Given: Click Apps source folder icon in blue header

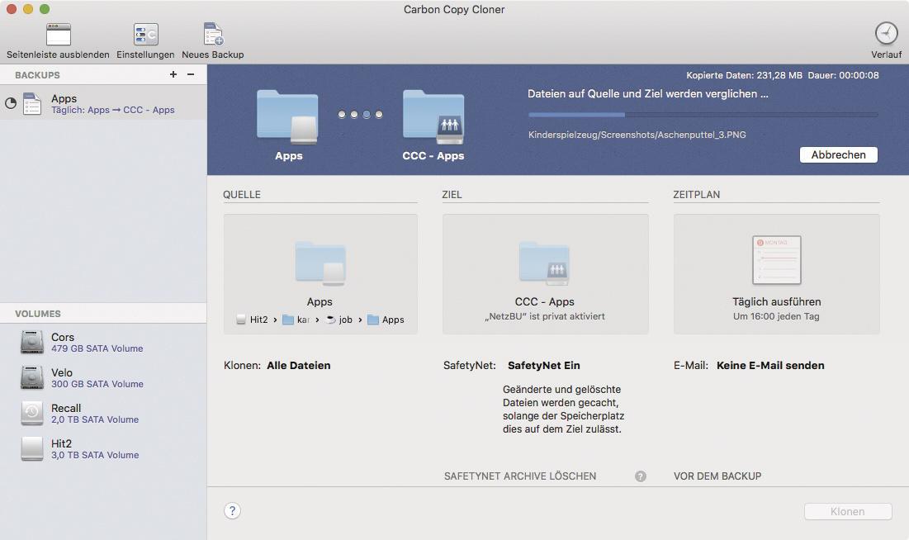Looking at the screenshot, I should [x=287, y=117].
